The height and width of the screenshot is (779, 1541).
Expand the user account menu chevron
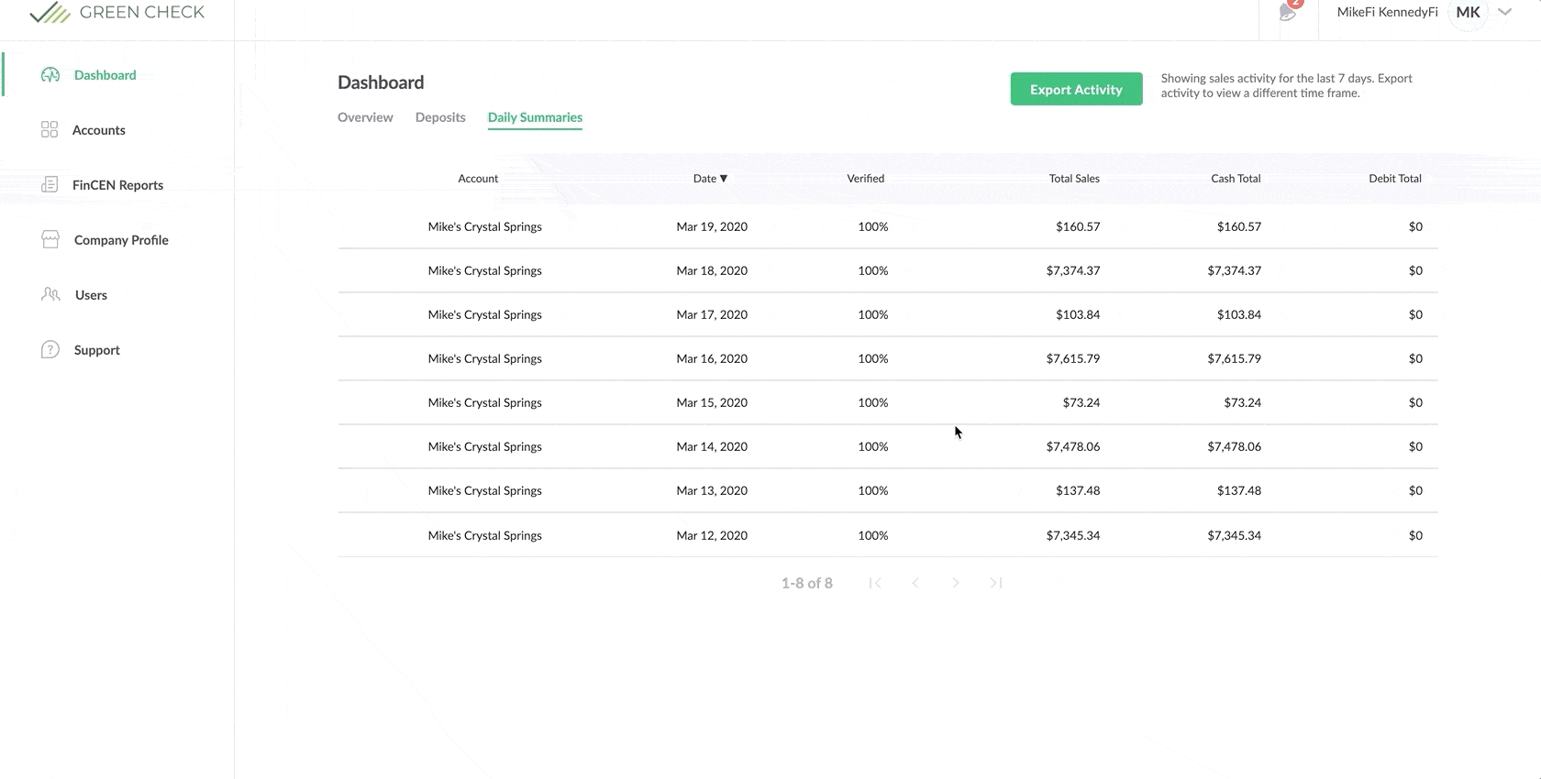1505,13
